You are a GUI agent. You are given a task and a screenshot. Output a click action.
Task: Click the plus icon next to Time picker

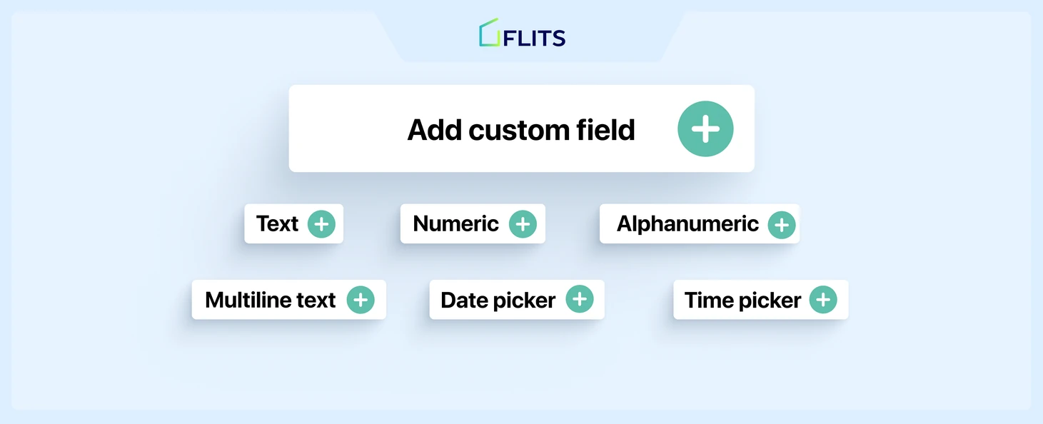(823, 300)
